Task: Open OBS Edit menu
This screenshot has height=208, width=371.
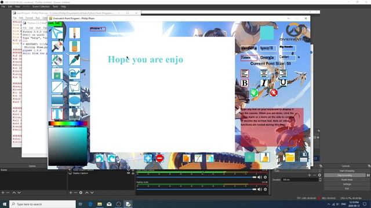Action: [10, 6]
